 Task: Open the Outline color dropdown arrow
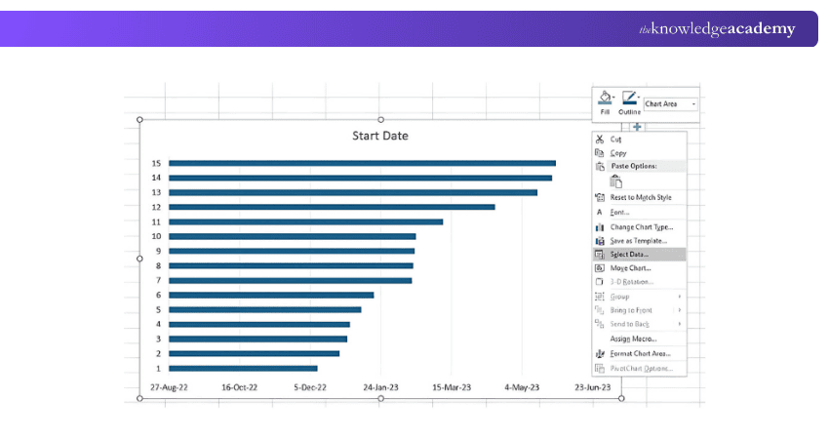tap(638, 98)
